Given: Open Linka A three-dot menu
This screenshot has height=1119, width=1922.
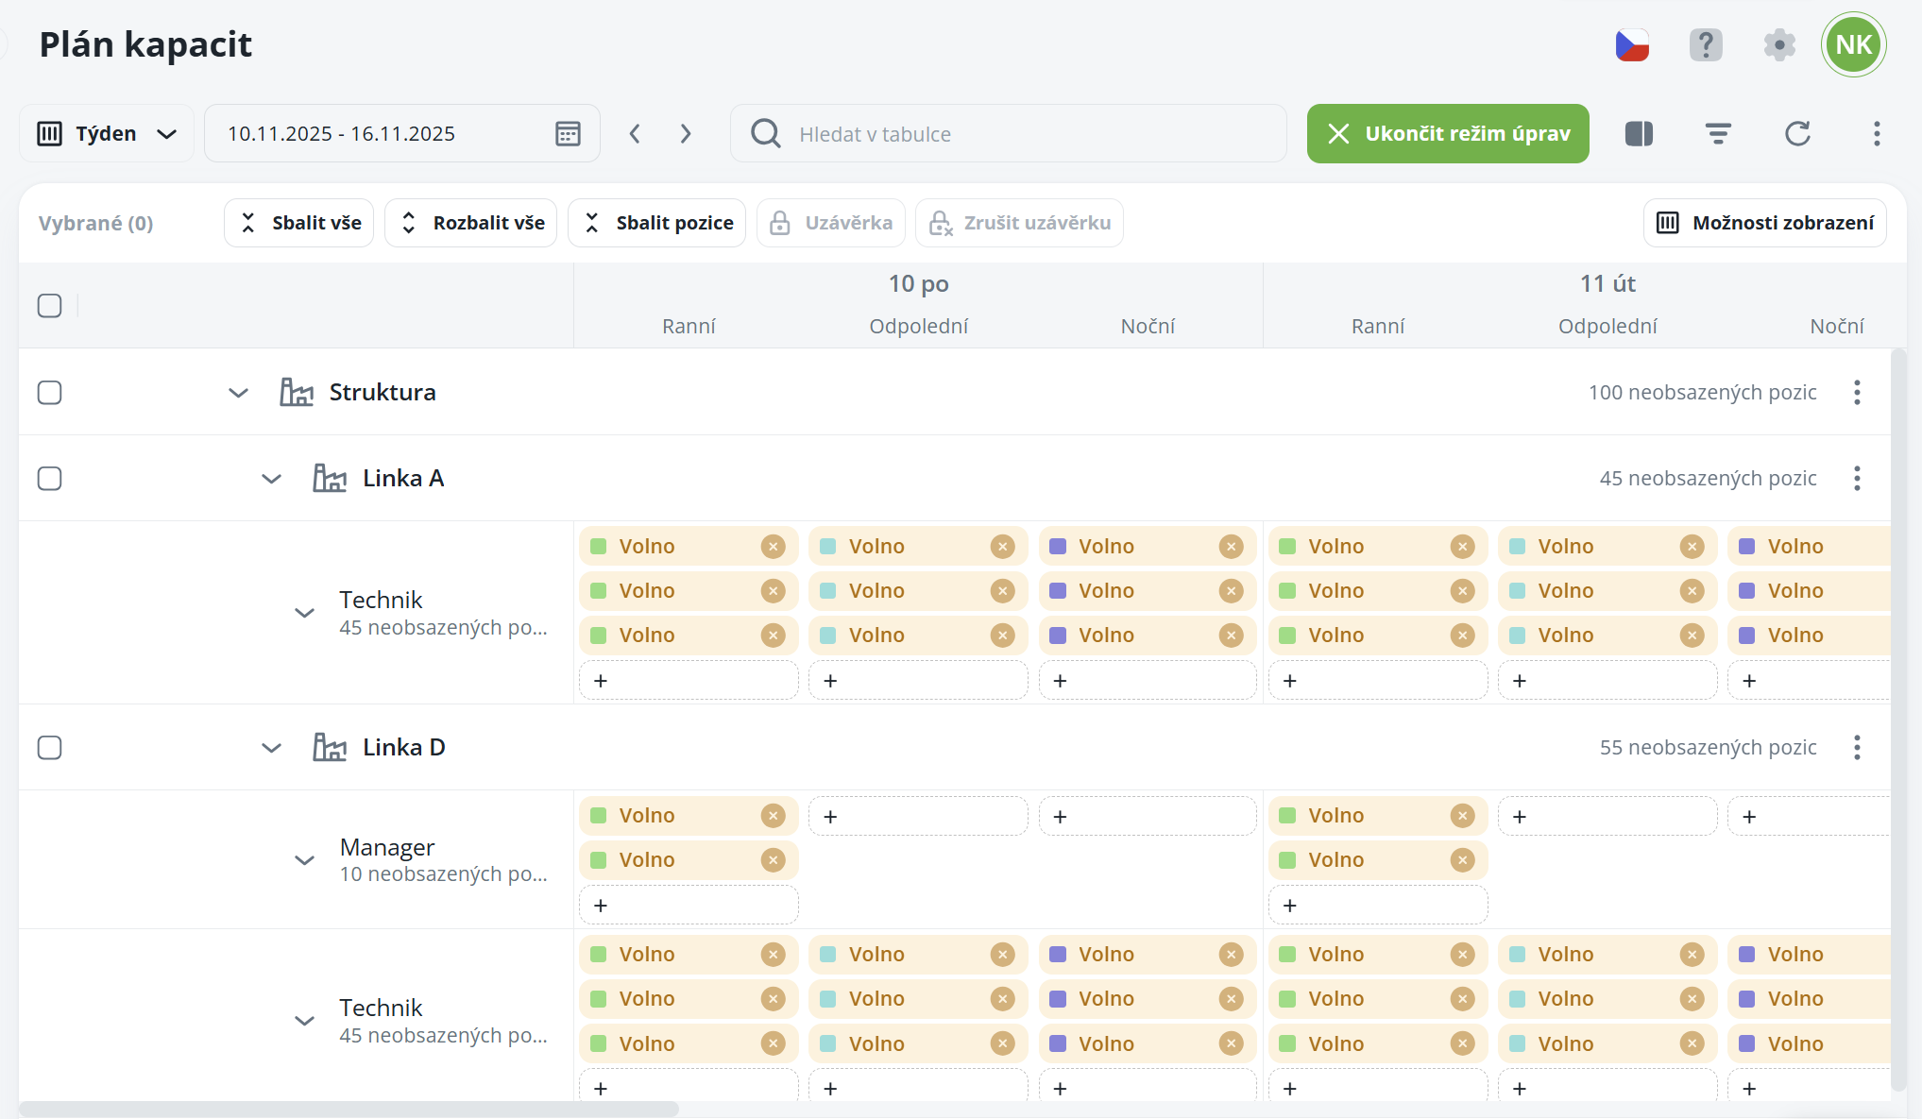Looking at the screenshot, I should pyautogui.click(x=1857, y=479).
